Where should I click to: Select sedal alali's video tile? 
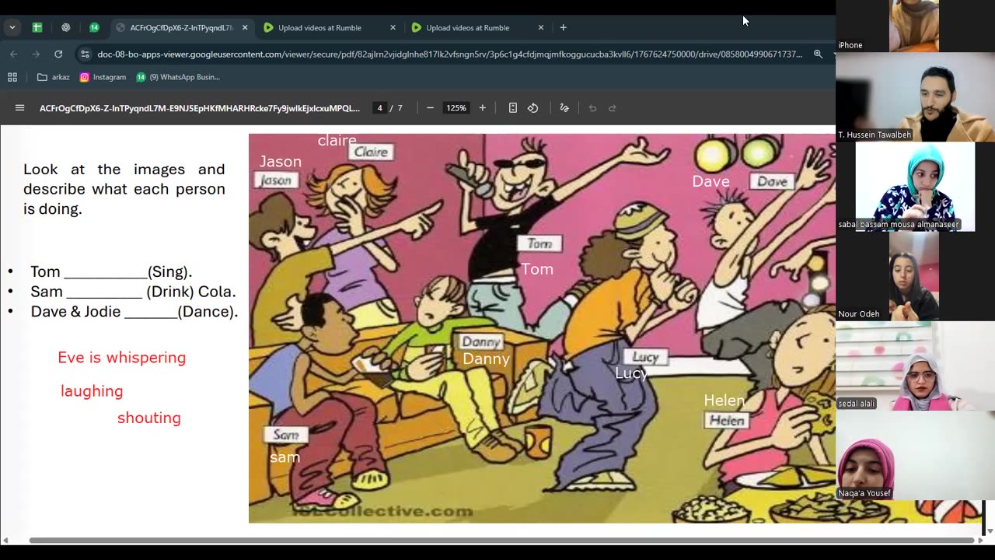coord(915,366)
